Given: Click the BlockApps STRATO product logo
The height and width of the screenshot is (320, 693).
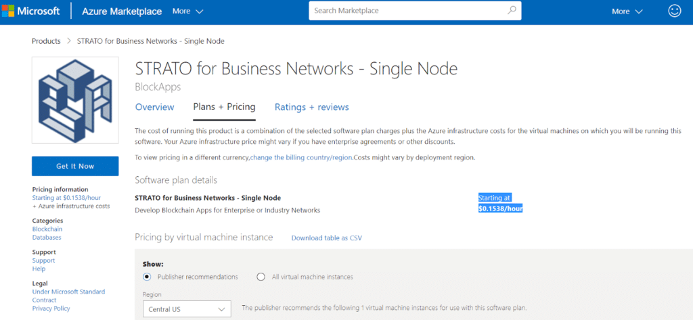Looking at the screenshot, I should (75, 100).
